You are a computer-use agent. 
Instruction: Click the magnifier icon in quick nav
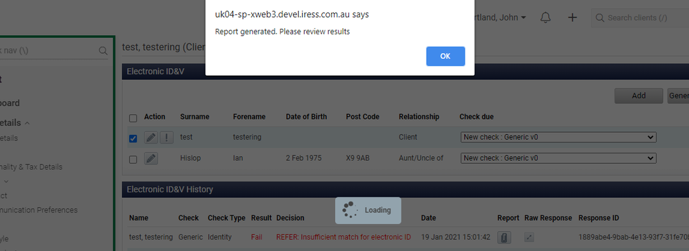(x=103, y=51)
